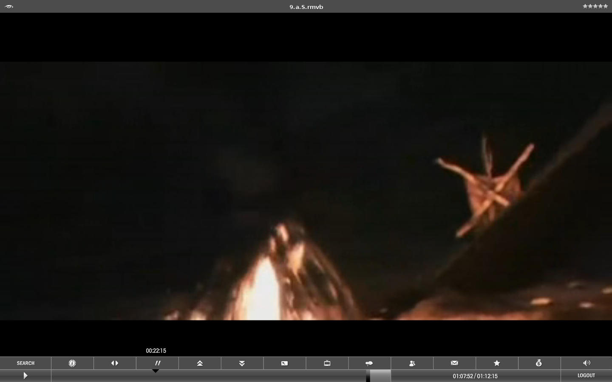Open the friends (people) icon
The width and height of the screenshot is (612, 382).
(x=412, y=363)
